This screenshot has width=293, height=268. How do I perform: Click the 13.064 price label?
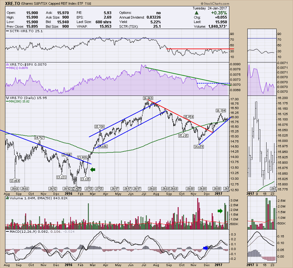[x=15, y=181]
